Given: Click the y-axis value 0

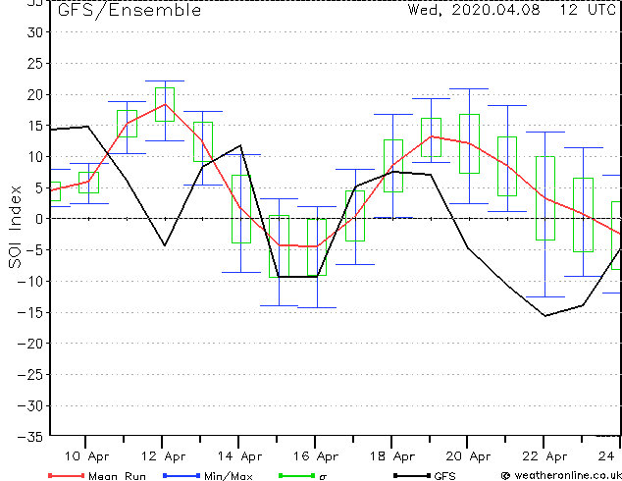Looking at the screenshot, I should 38,219.
